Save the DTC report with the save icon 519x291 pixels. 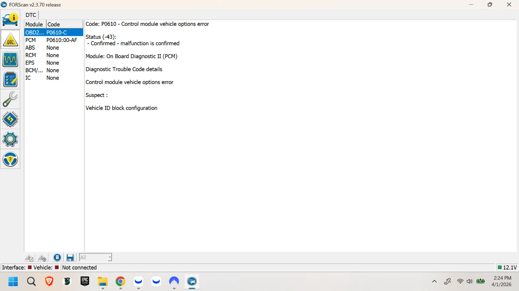tap(70, 257)
